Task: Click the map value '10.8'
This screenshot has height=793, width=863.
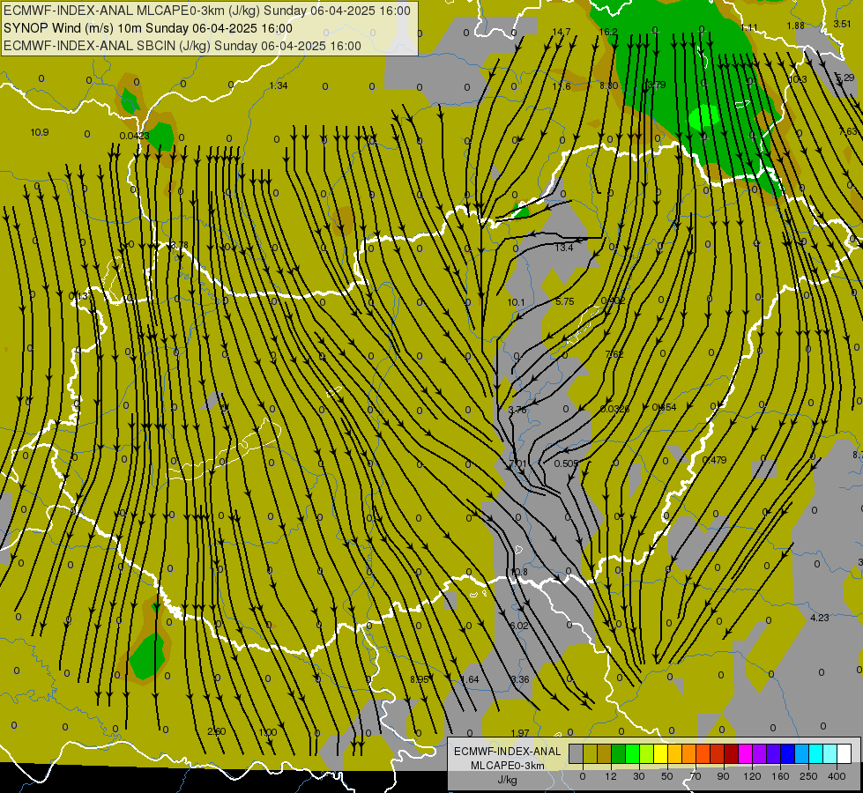Action: pyautogui.click(x=519, y=572)
